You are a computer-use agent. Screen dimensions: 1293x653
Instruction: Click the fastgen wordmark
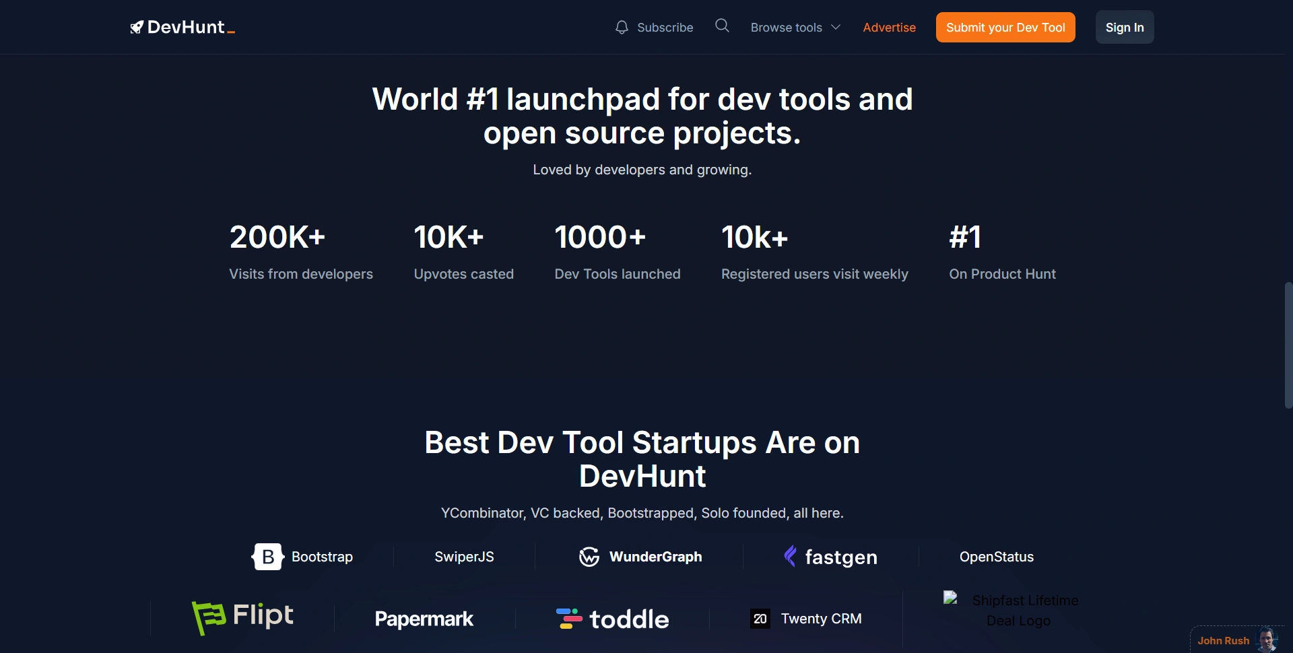pyautogui.click(x=841, y=557)
